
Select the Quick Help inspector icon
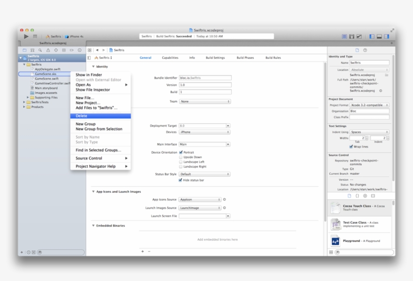pyautogui.click(x=365, y=50)
